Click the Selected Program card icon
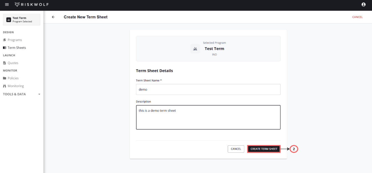Image resolution: width=372 pixels, height=173 pixels. 195,49
